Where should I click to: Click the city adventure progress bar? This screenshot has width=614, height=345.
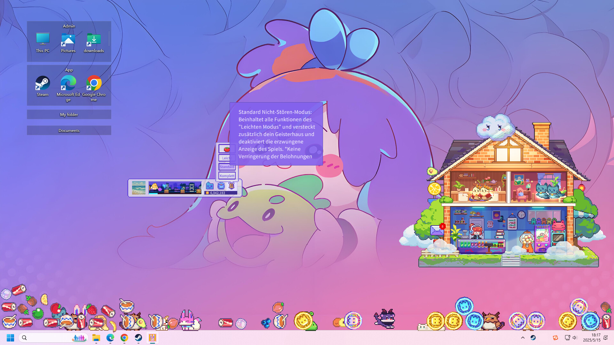click(x=175, y=188)
